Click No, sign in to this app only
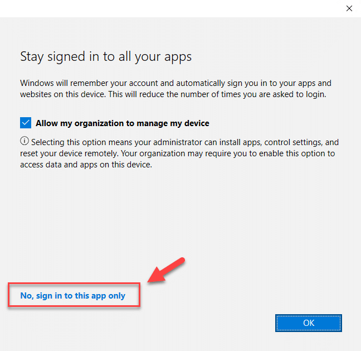This screenshot has width=361, height=351. coord(73,296)
